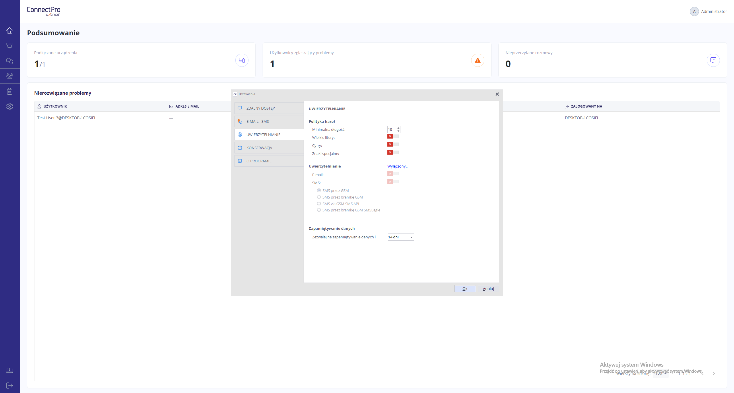Click the Podsumowanie page title
The image size is (734, 393).
53,33
